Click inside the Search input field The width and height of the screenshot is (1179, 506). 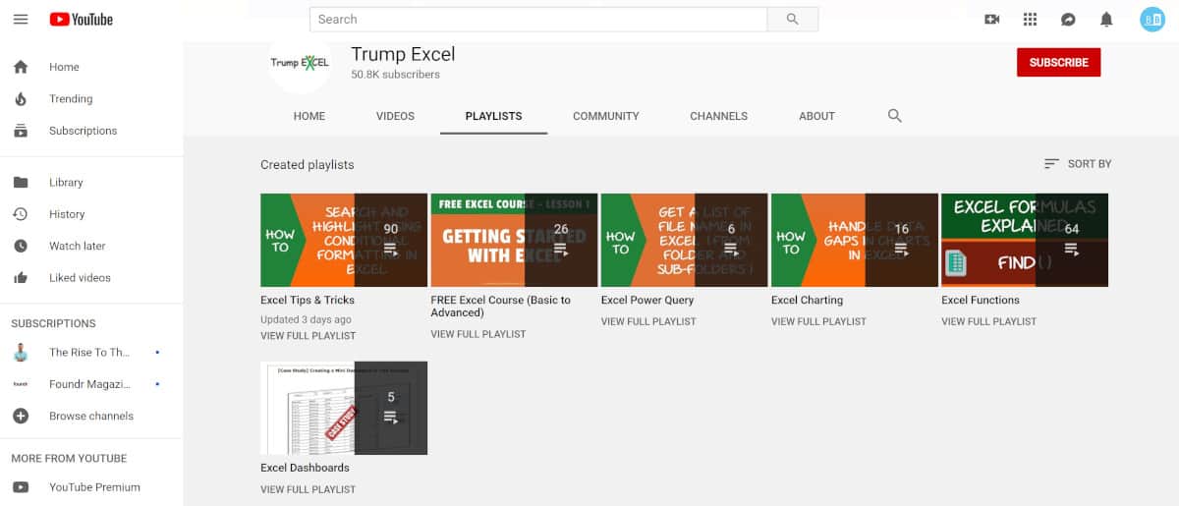tap(538, 19)
